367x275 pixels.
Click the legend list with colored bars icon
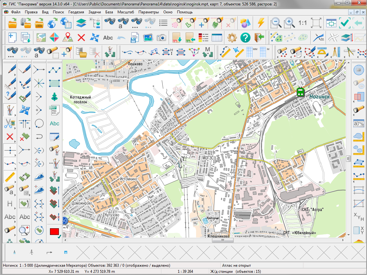203,38
